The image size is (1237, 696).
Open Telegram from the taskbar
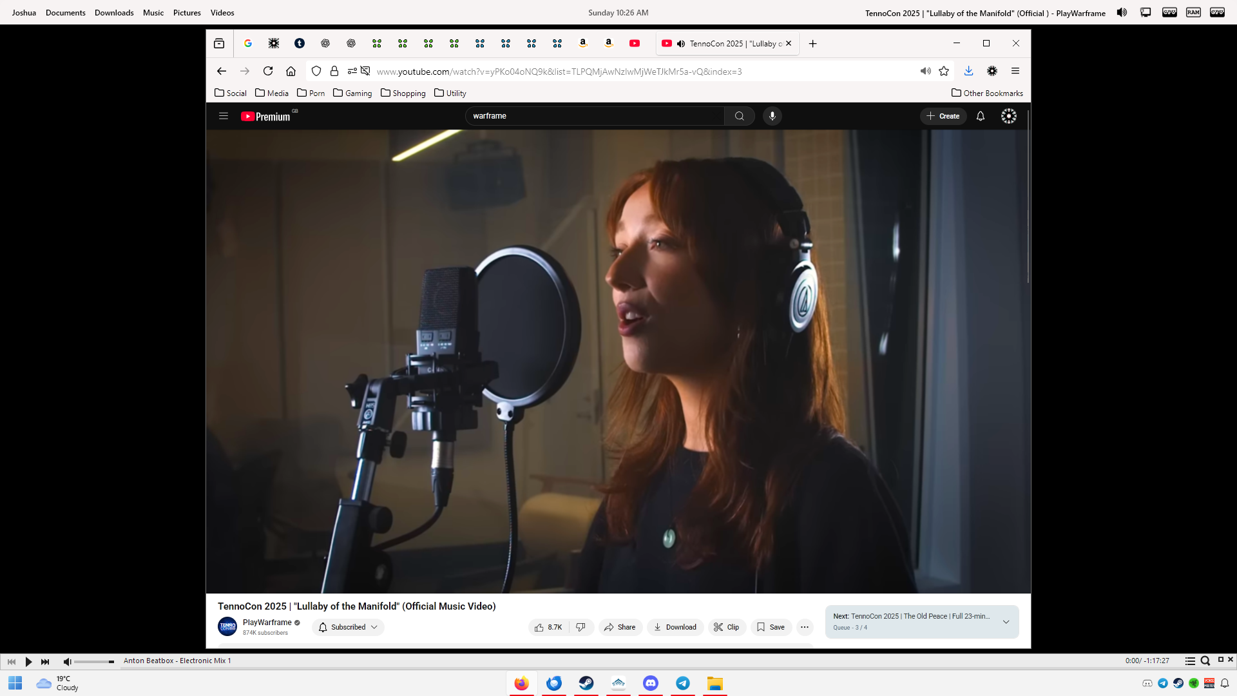click(x=683, y=683)
